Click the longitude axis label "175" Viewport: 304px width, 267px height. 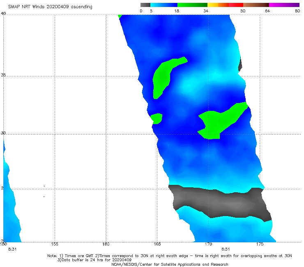pos(260,244)
